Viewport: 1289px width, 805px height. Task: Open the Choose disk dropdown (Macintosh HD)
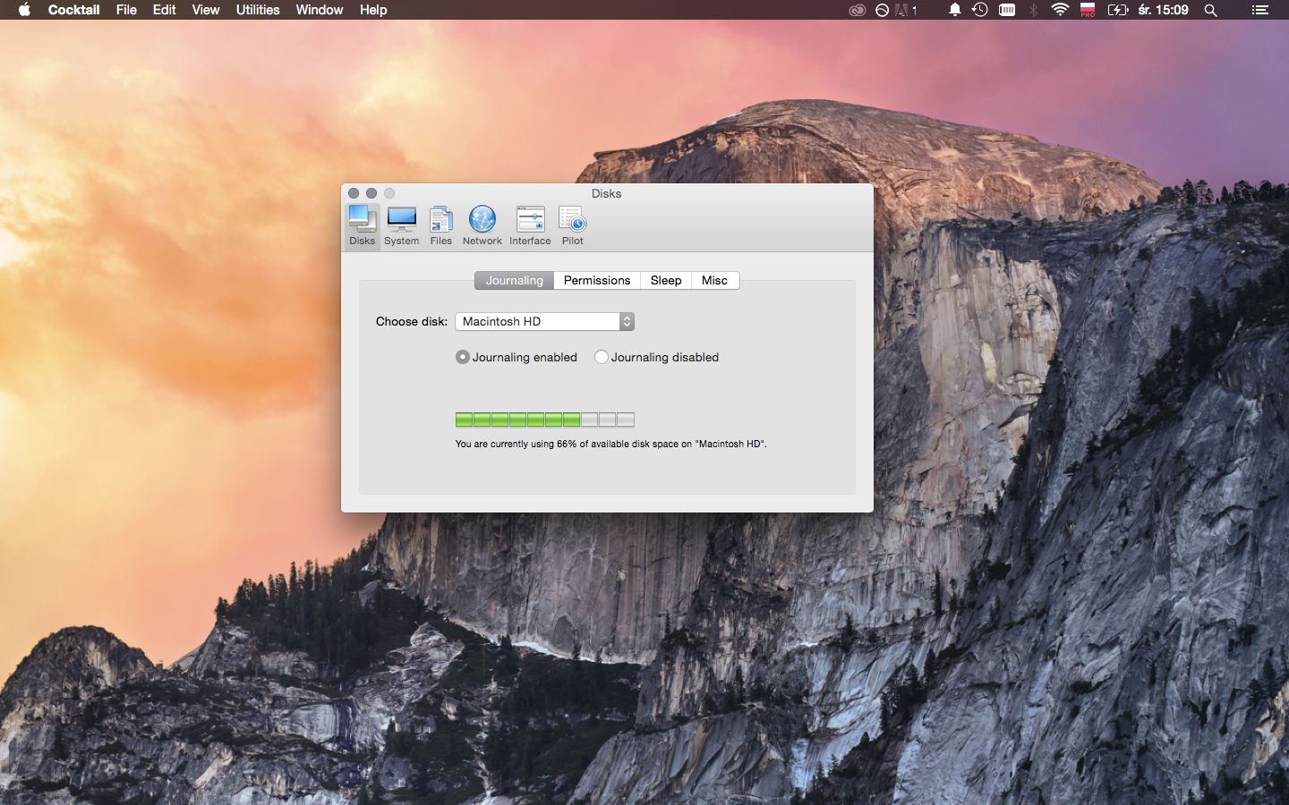(x=544, y=321)
